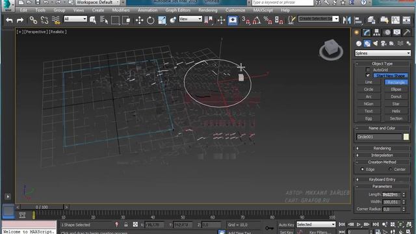Open the Splines category dropdown
The height and width of the screenshot is (234, 416).
click(383, 53)
